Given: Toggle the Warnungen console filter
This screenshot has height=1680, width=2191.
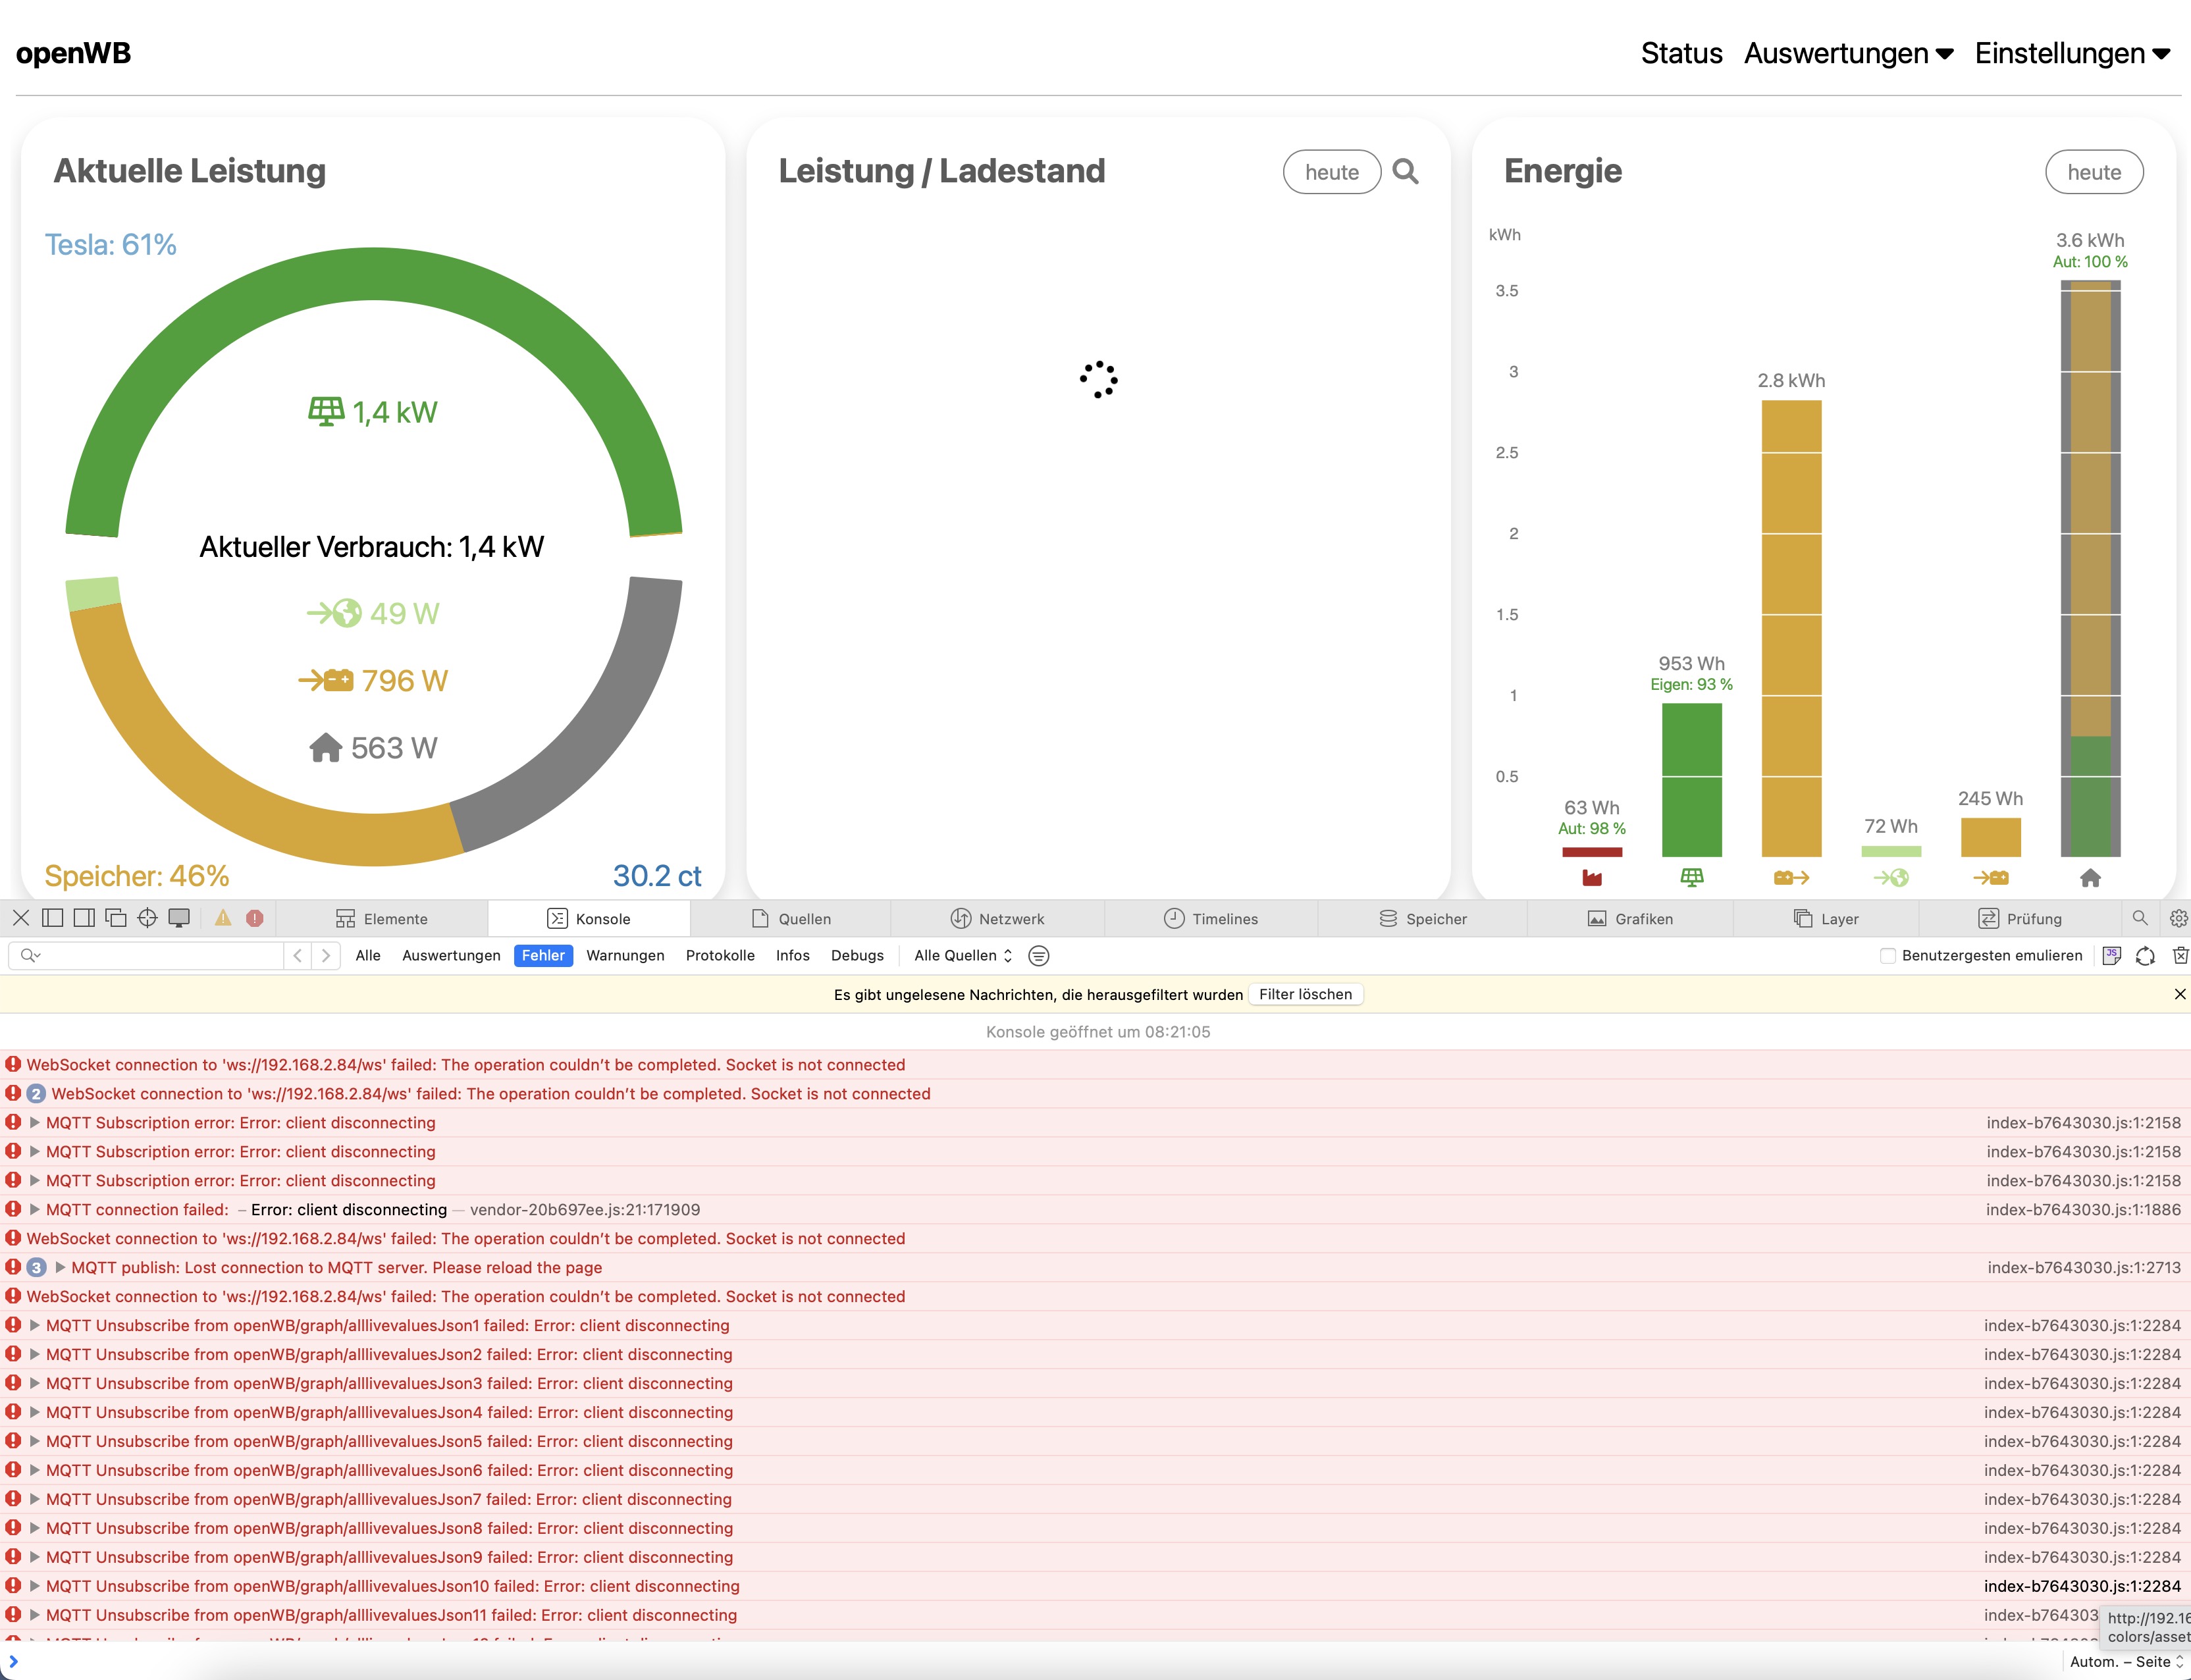Looking at the screenshot, I should click(x=625, y=955).
